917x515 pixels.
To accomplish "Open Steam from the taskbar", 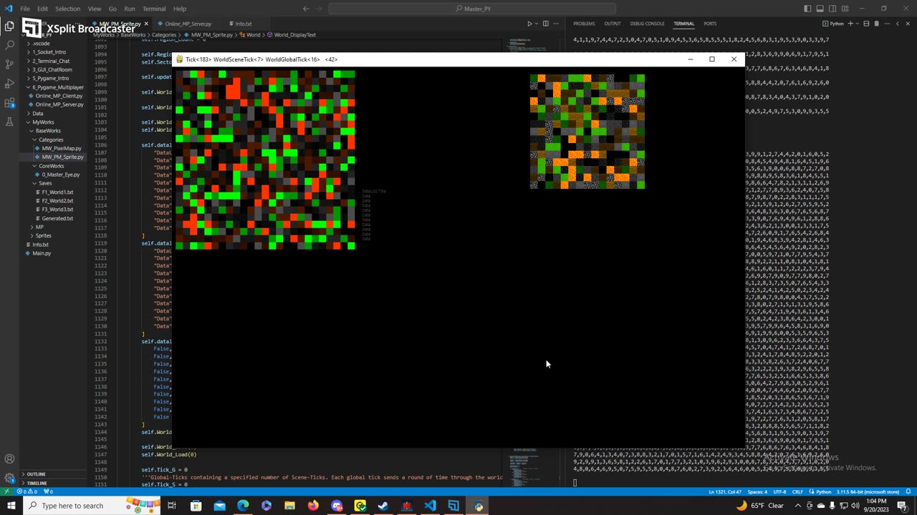I will coord(383,506).
